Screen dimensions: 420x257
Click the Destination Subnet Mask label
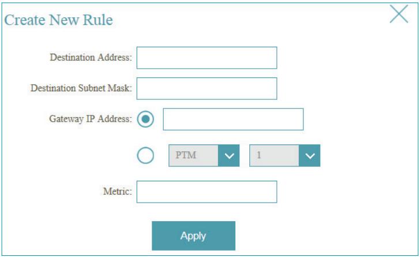click(x=81, y=88)
